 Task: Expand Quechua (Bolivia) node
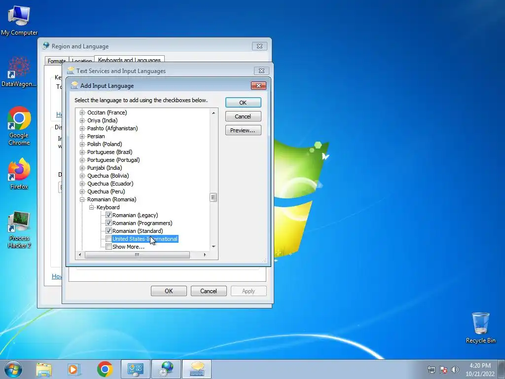[82, 176]
